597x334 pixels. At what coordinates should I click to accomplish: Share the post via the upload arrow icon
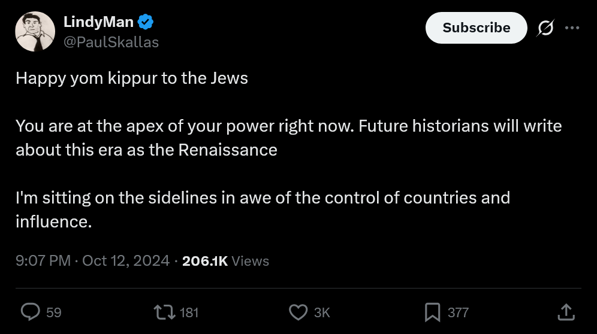[566, 312]
